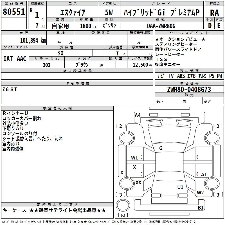
Task: Click the recycle deposit amount 12,500円
Action: (140, 65)
